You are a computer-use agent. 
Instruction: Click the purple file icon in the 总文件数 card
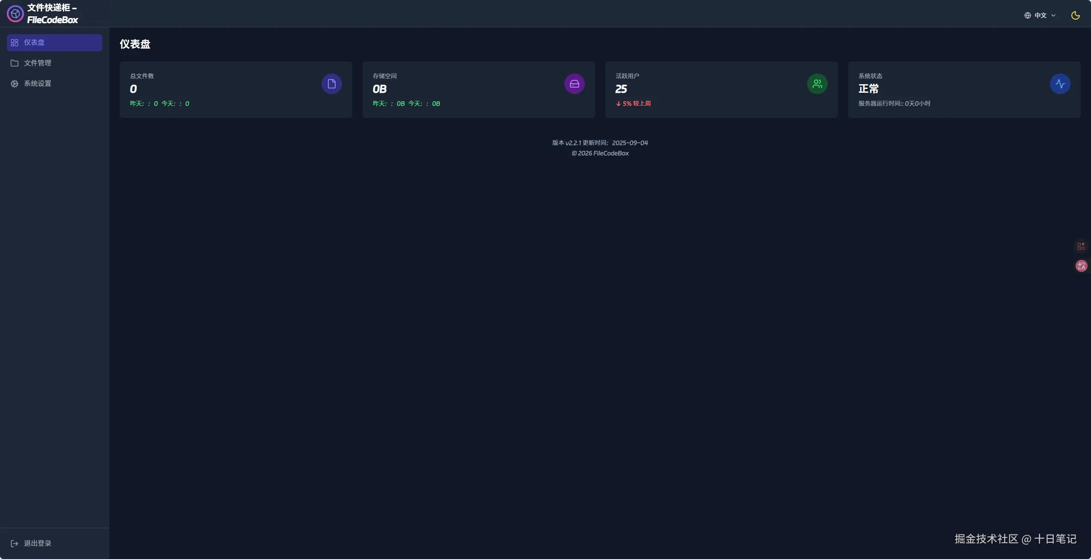point(331,84)
